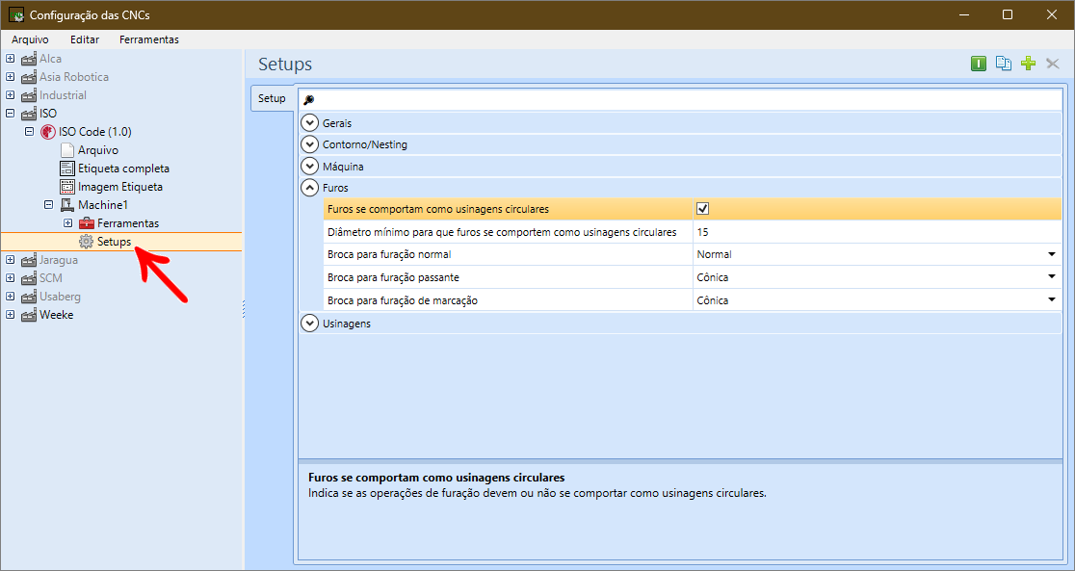
Task: Click the green I icon in Setups header
Action: click(x=979, y=64)
